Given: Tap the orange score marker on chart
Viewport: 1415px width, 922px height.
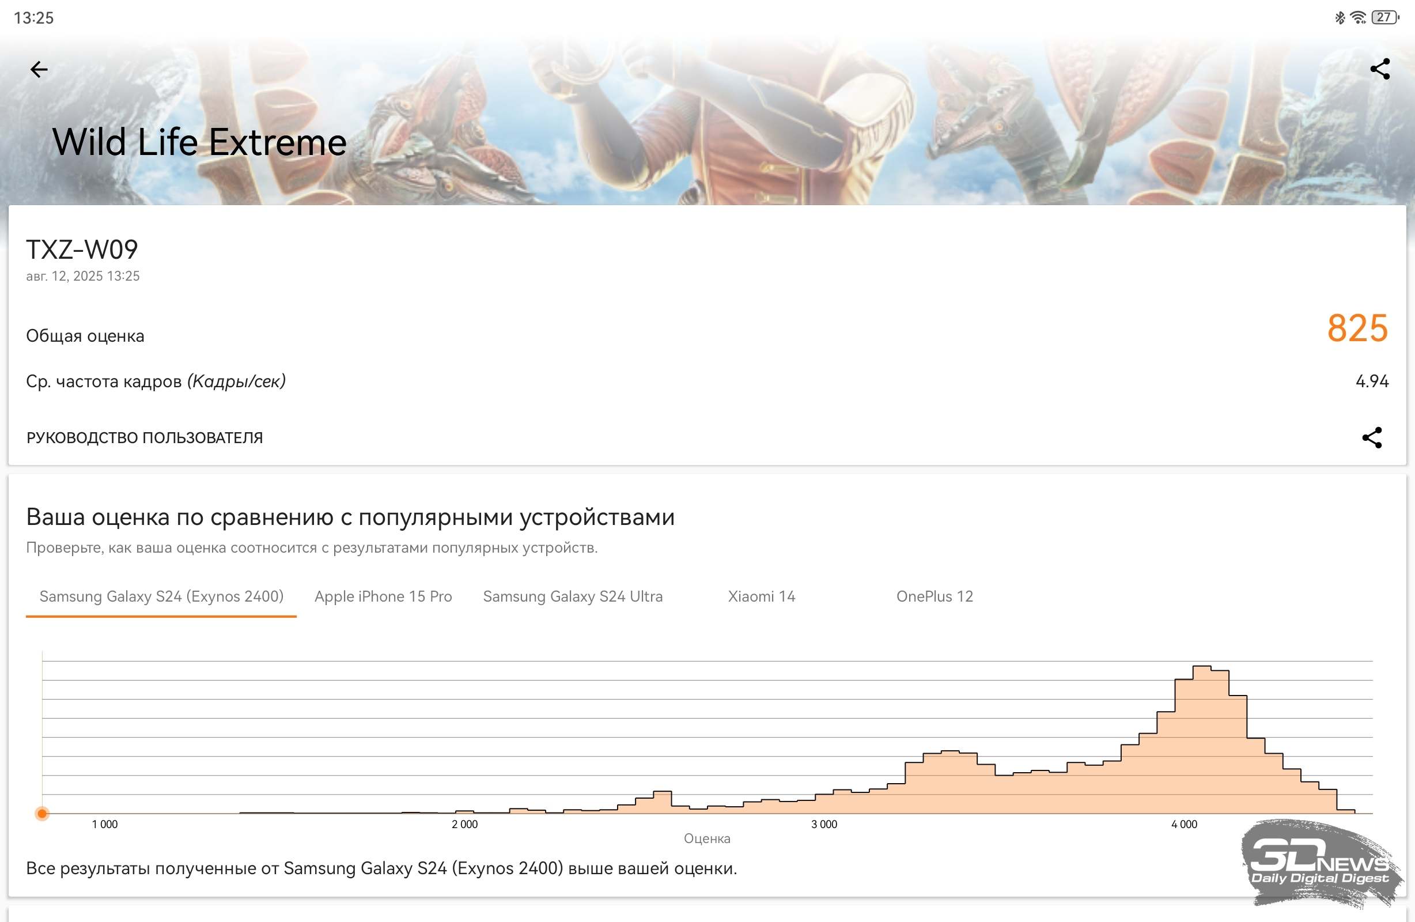Looking at the screenshot, I should pos(41,813).
